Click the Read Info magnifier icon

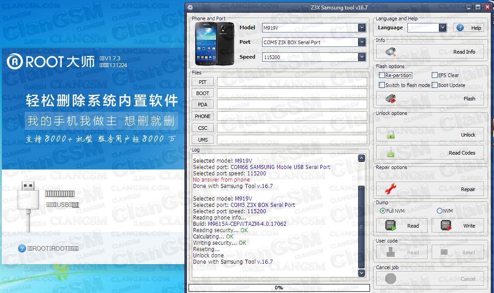pyautogui.click(x=391, y=52)
